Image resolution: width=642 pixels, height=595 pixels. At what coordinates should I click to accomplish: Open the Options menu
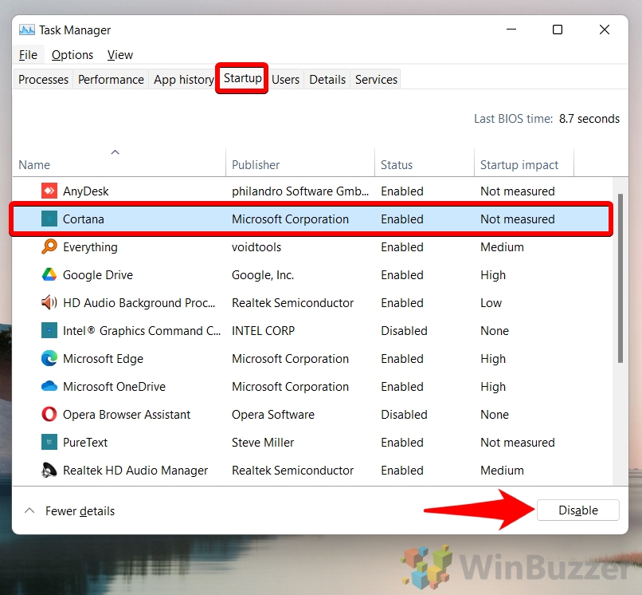(x=72, y=55)
